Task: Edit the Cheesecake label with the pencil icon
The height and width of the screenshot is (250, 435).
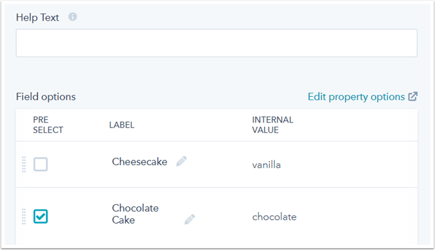Action: (181, 161)
